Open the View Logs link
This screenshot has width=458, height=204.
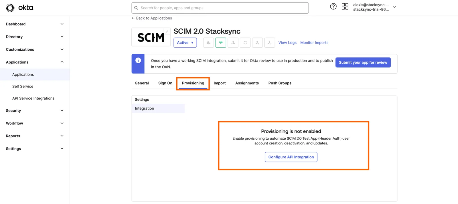(x=287, y=43)
